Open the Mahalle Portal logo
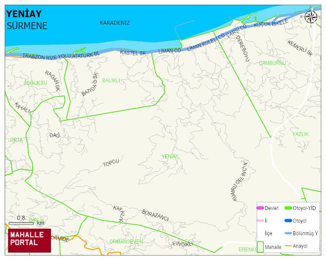326x260 pixels. [x=30, y=240]
